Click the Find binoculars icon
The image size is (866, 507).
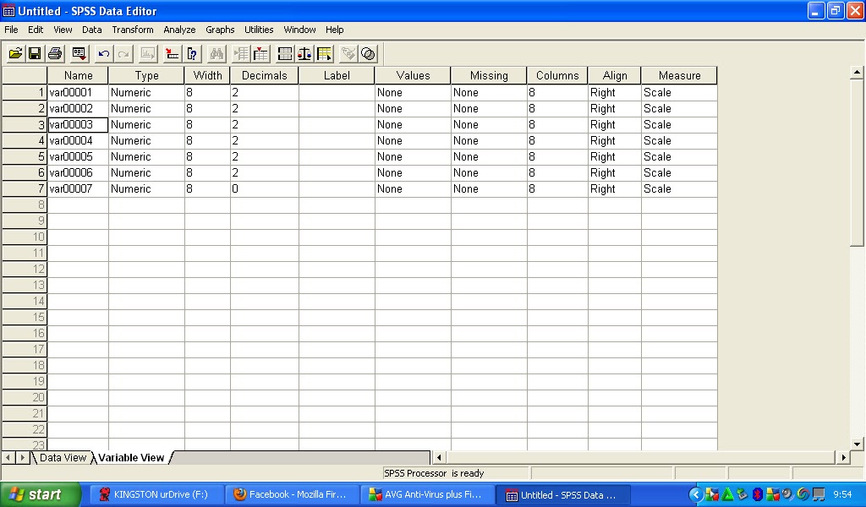(216, 53)
